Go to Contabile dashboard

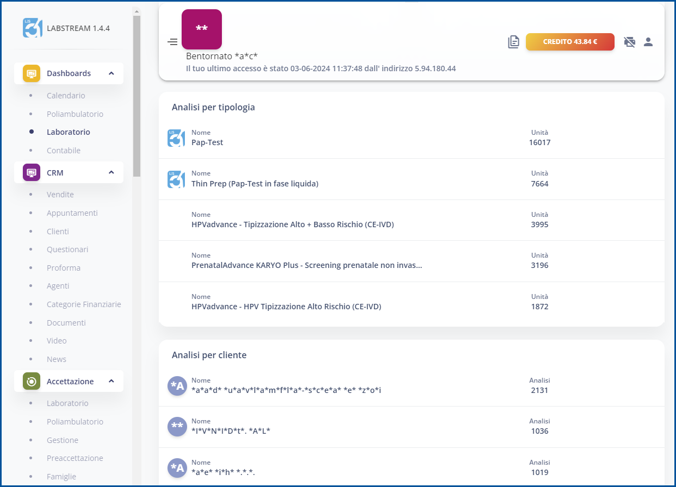[x=64, y=151]
